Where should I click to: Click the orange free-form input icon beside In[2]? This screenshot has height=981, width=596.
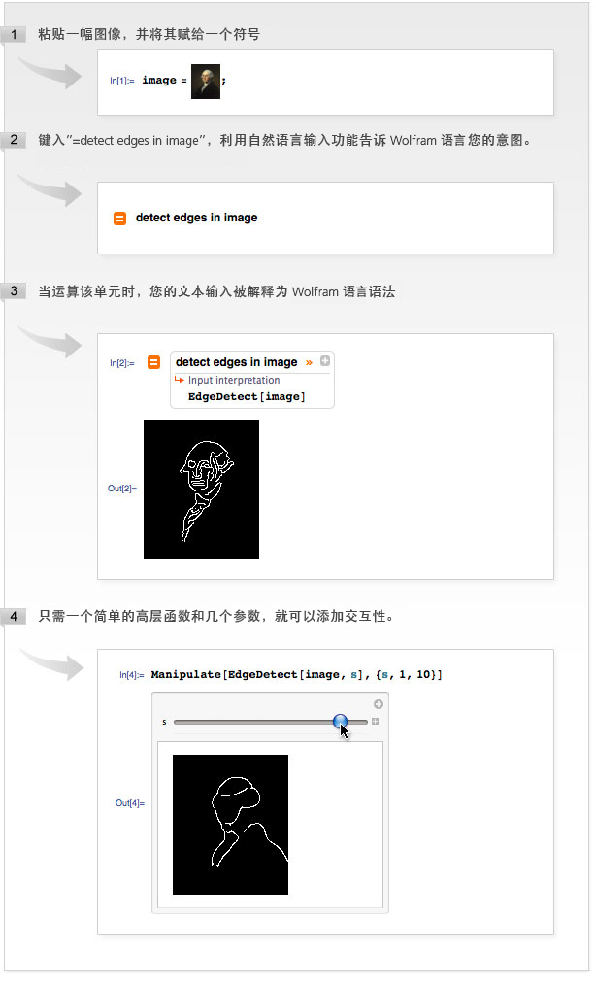[153, 362]
